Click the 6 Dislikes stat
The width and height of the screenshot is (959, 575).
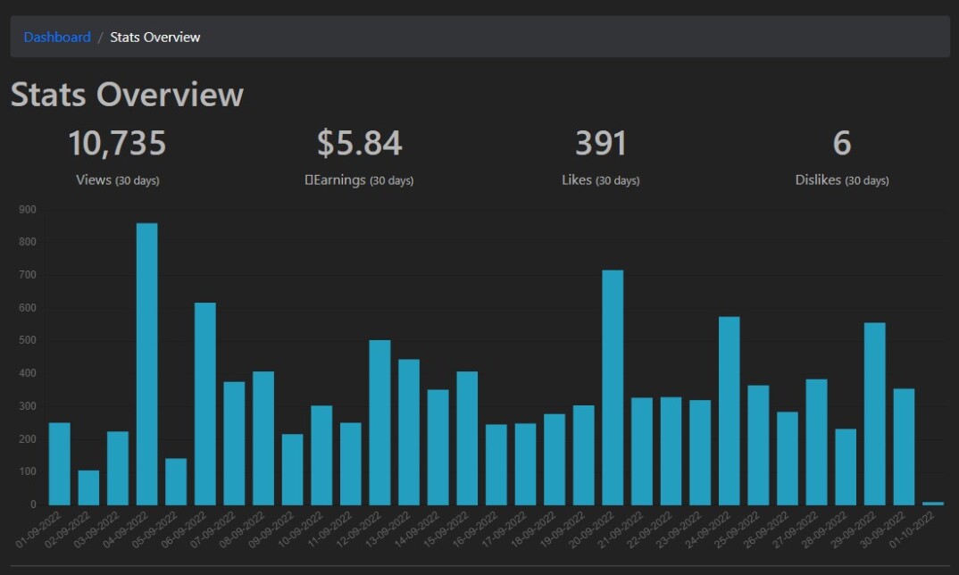842,157
